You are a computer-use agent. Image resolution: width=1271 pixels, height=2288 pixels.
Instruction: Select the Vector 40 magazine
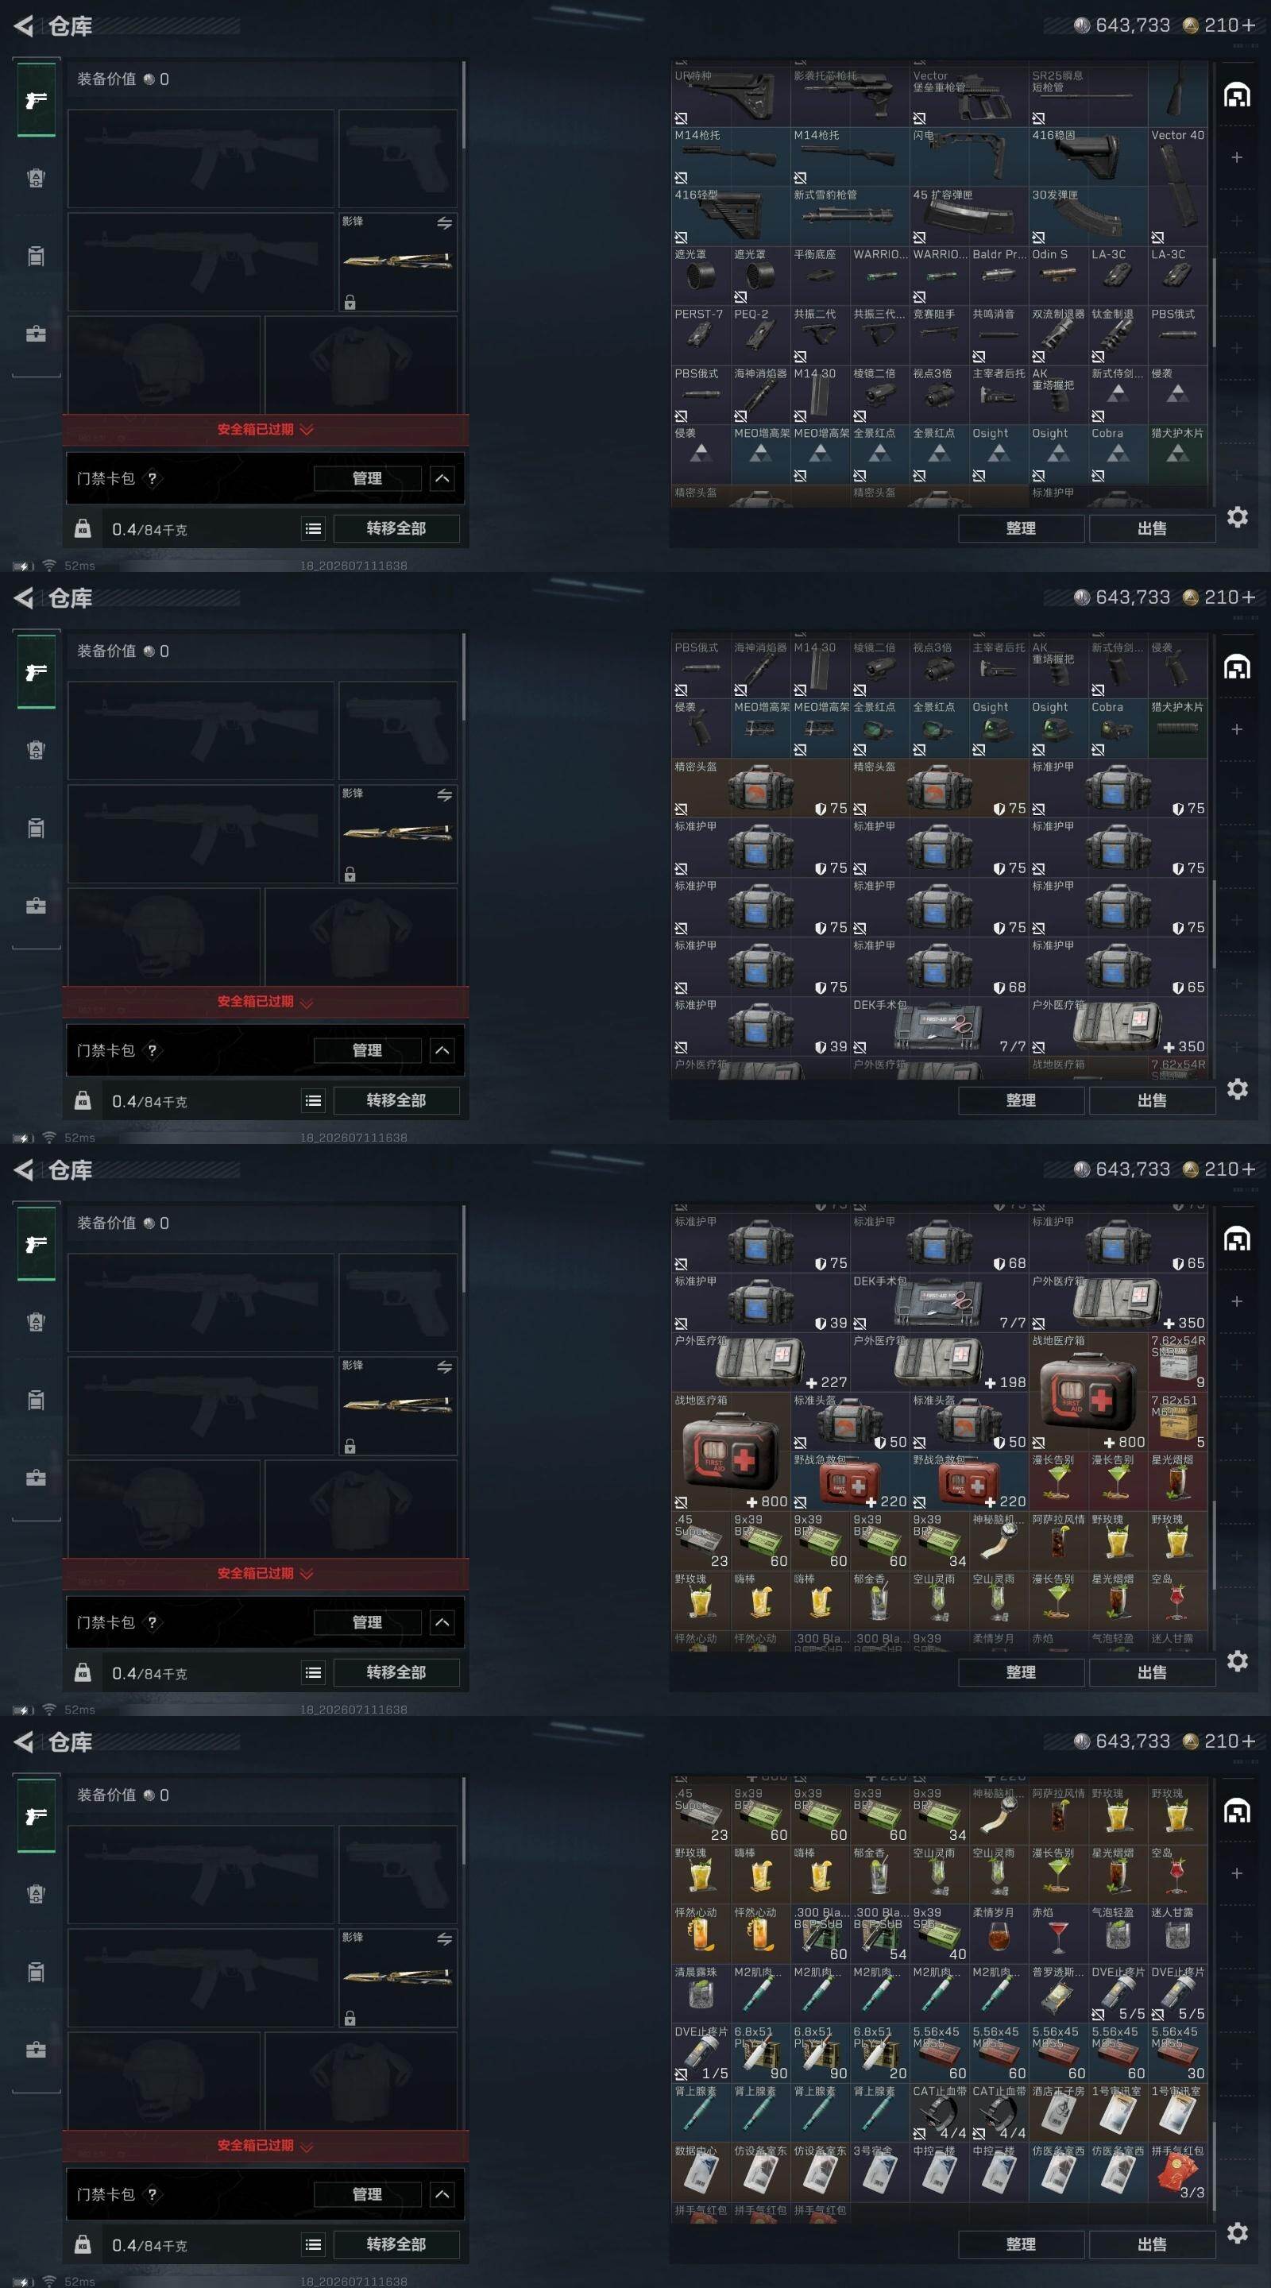[x=1178, y=187]
